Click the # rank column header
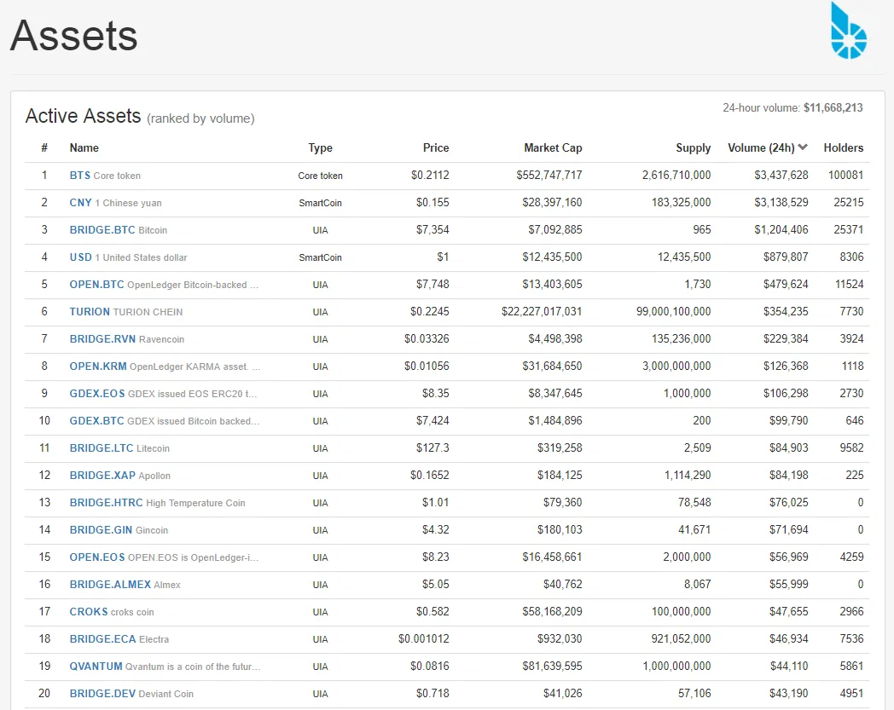Screen dimensions: 894x710 point(44,147)
